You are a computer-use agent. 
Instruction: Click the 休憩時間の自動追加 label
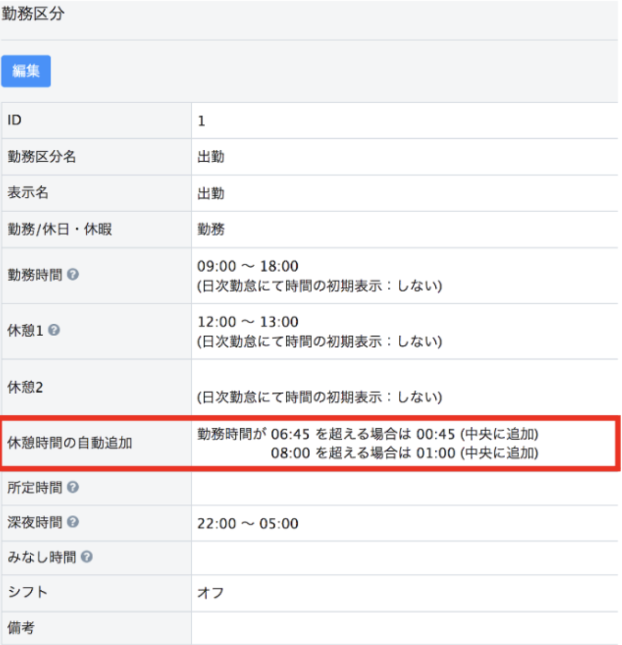click(x=70, y=443)
